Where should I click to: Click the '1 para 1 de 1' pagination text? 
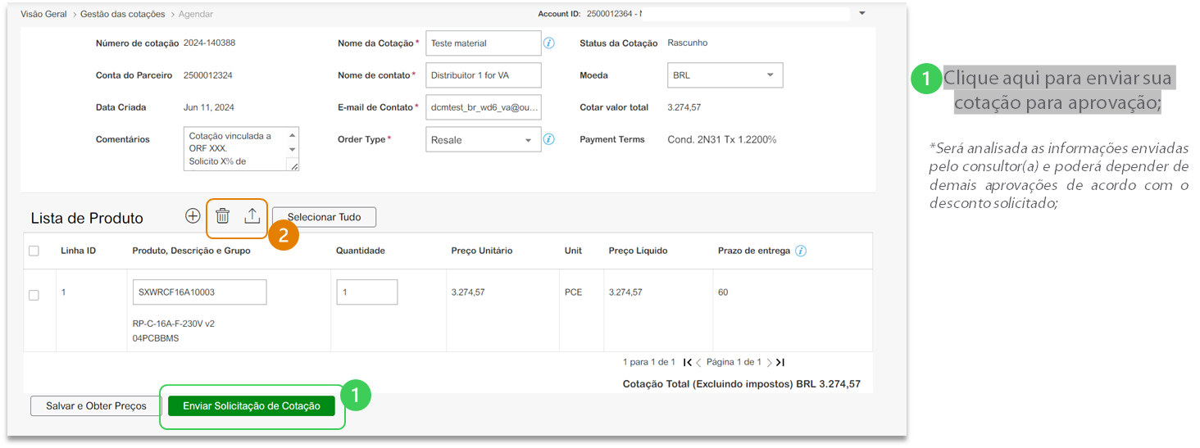coord(649,362)
